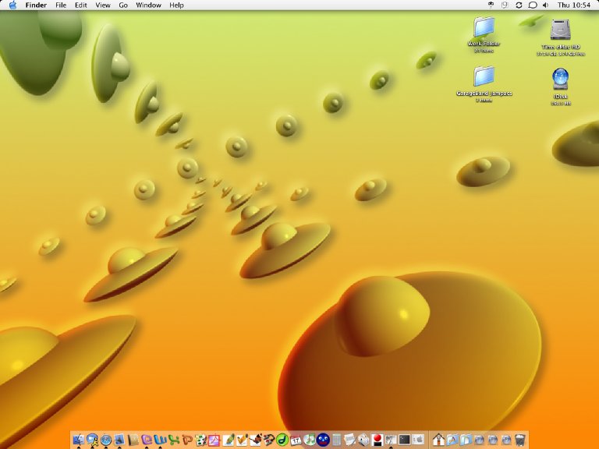This screenshot has width=599, height=449.
Task: Launch iCal from the Dock
Action: tap(296, 440)
